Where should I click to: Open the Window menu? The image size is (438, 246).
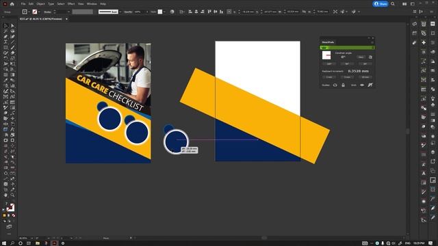click(x=92, y=4)
